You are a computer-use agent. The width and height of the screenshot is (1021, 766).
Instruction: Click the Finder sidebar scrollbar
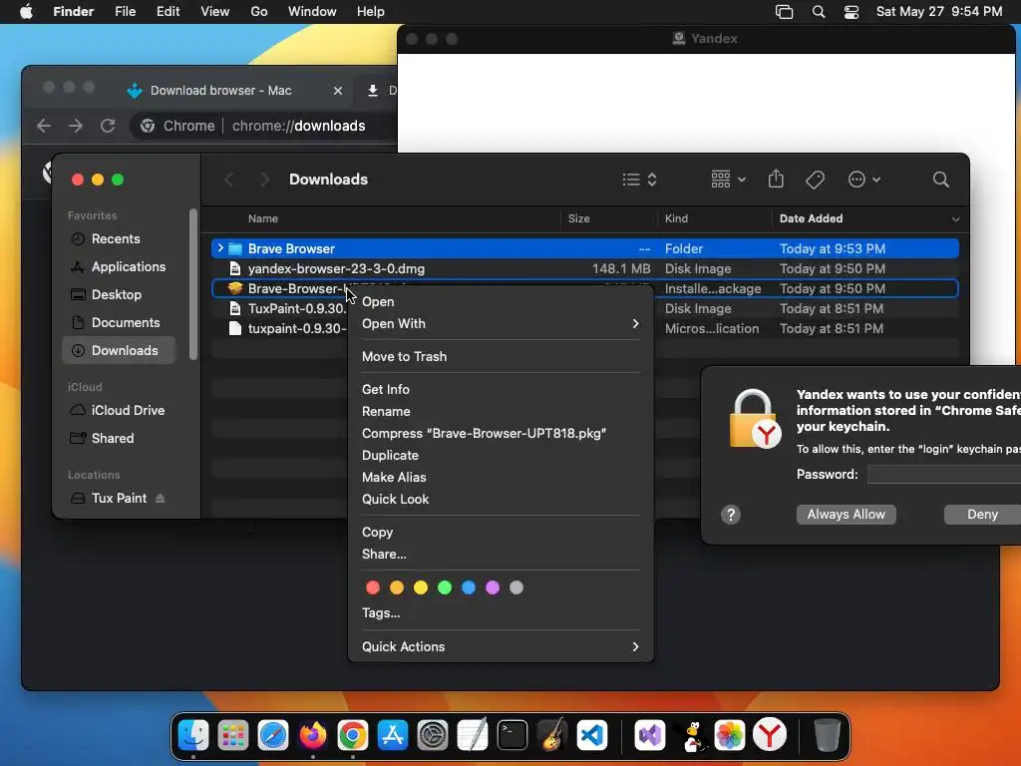click(x=192, y=283)
